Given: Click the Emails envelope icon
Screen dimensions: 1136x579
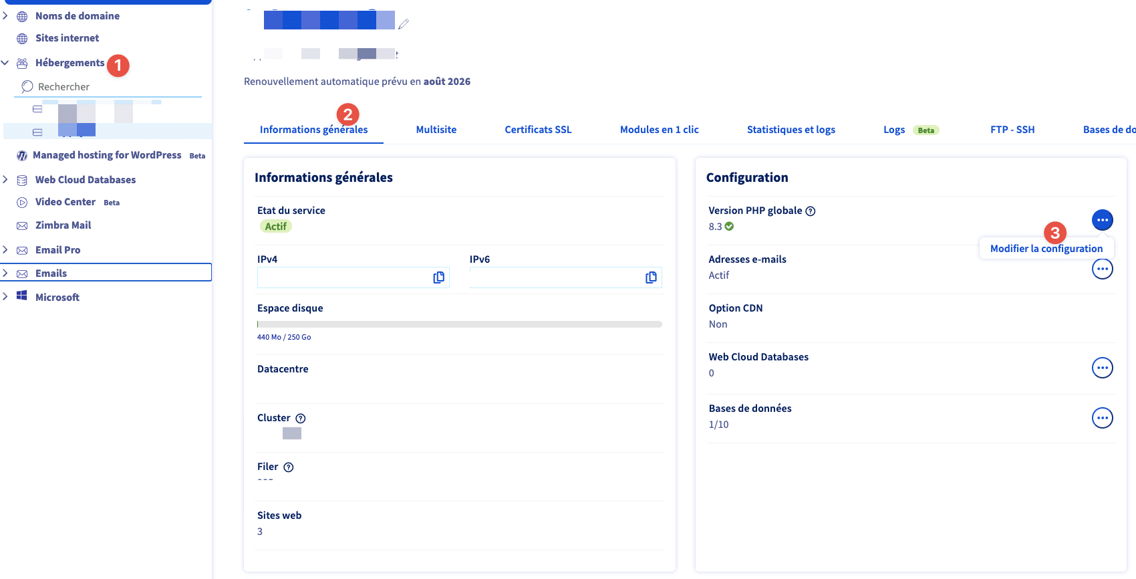Looking at the screenshot, I should click(22, 274).
